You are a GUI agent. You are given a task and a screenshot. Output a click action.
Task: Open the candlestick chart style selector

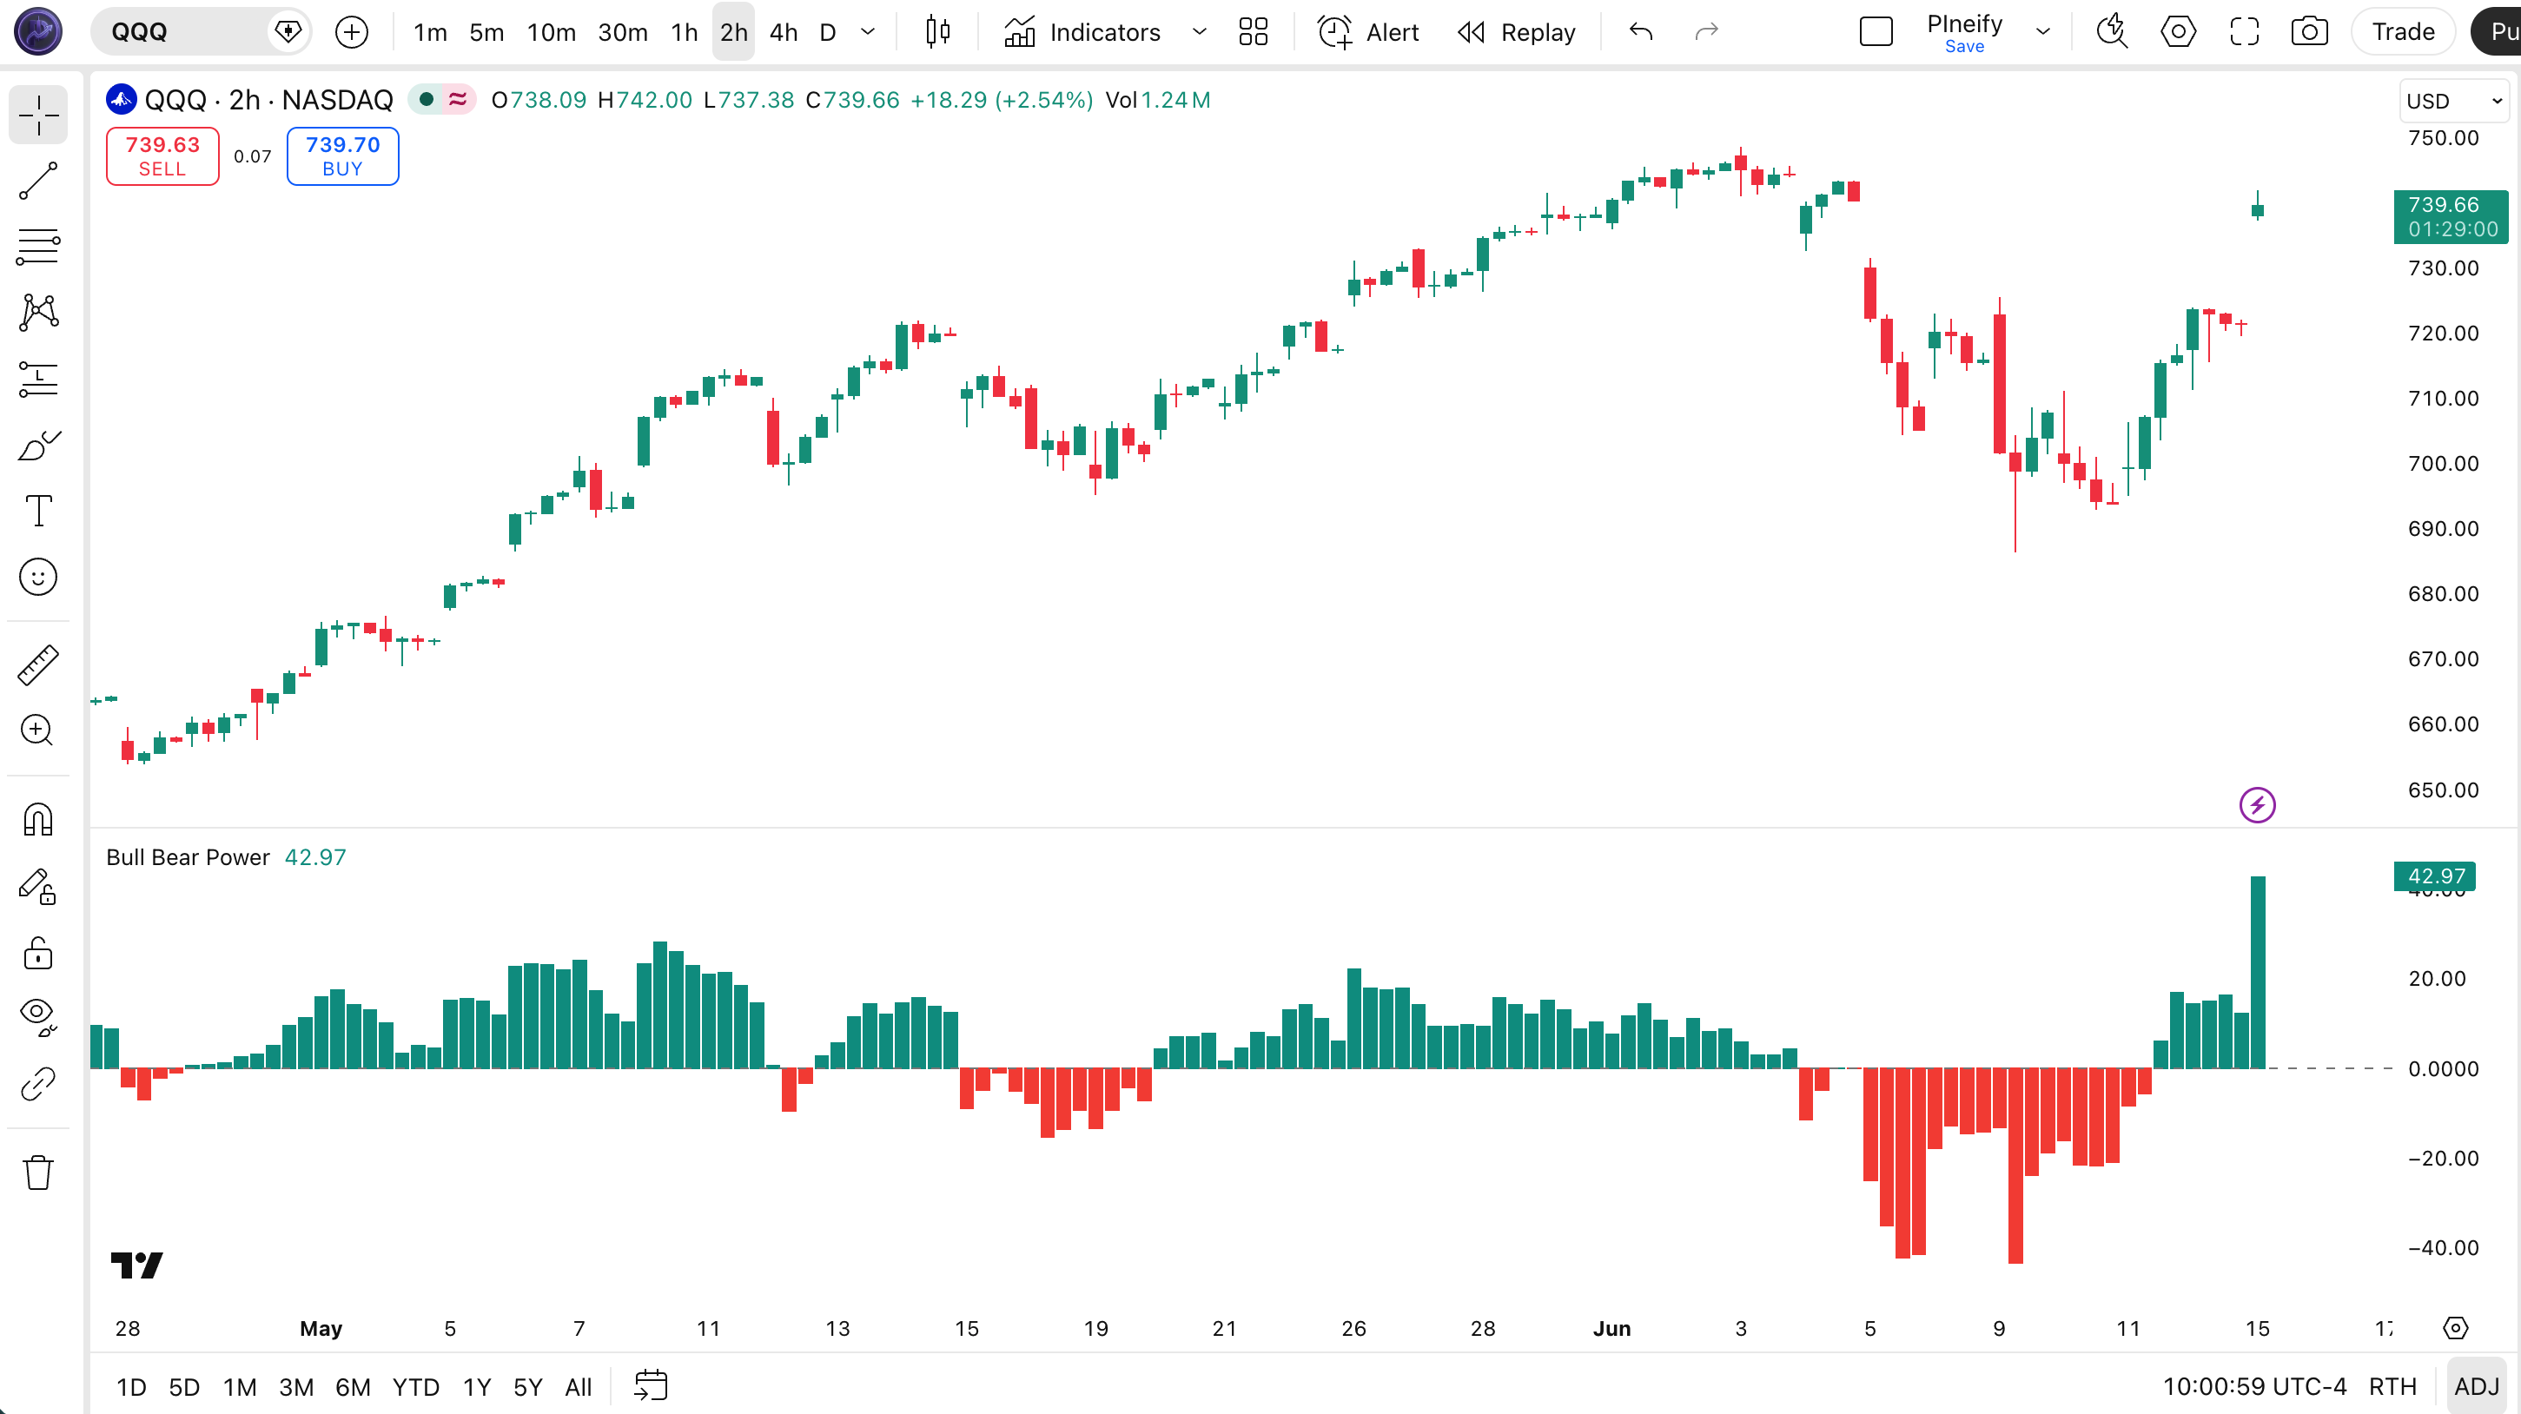point(937,32)
